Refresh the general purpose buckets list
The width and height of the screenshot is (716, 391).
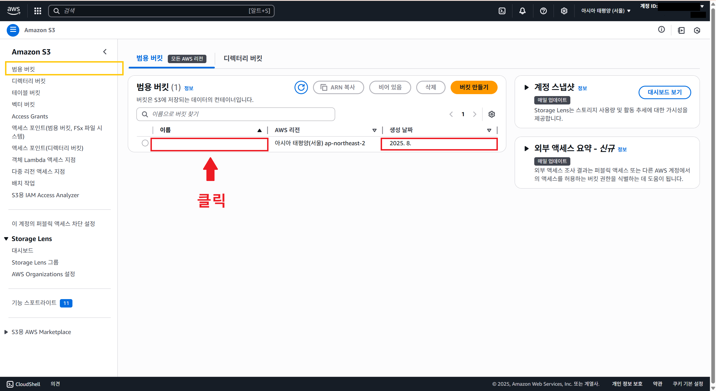(x=301, y=87)
